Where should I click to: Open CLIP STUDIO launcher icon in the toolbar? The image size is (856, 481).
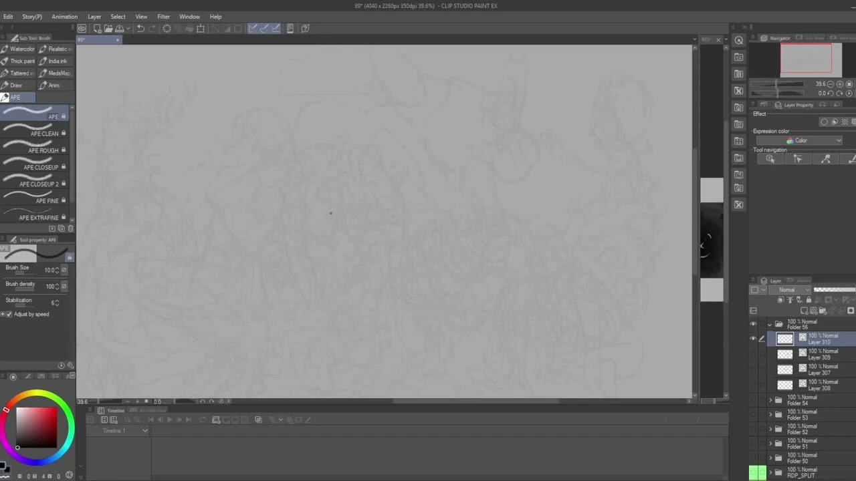click(82, 28)
